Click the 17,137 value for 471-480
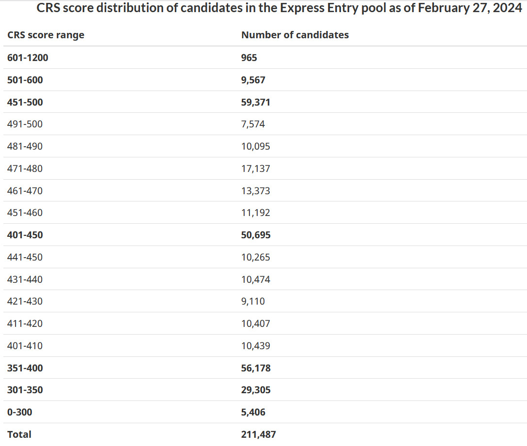Image resolution: width=527 pixels, height=446 pixels. (255, 169)
